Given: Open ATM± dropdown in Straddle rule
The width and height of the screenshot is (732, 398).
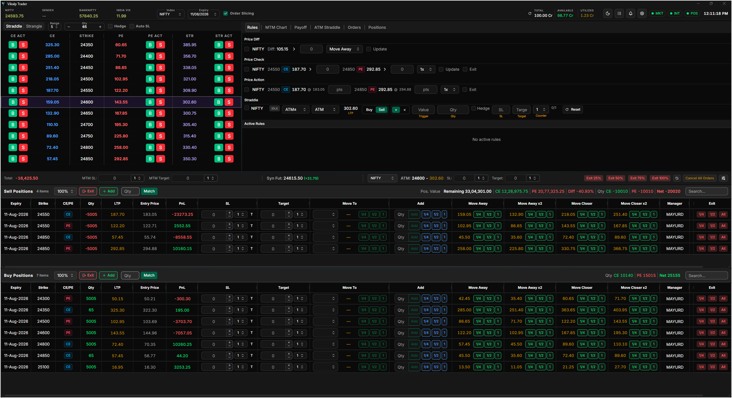Looking at the screenshot, I should (x=295, y=109).
